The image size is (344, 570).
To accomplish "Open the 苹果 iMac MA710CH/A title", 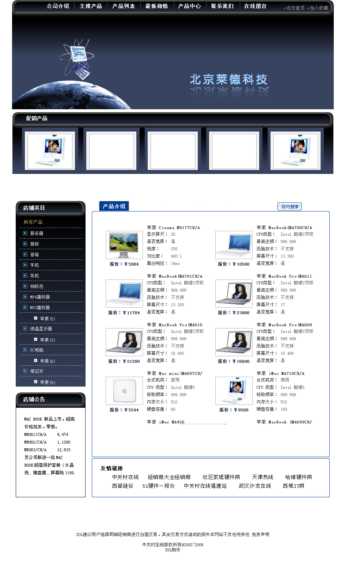I will click(280, 373).
